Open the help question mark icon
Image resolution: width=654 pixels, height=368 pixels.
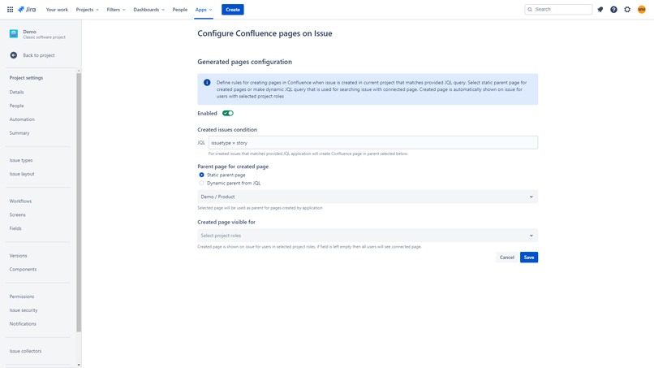[613, 9]
